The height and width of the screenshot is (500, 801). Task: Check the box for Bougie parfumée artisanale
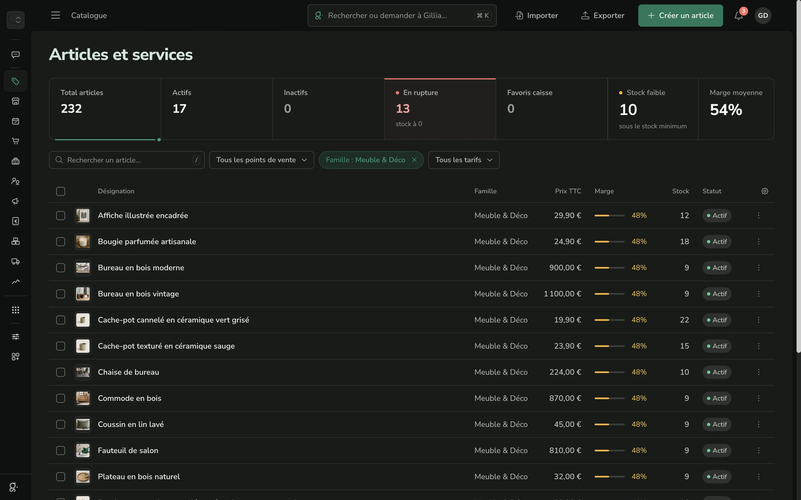[61, 242]
